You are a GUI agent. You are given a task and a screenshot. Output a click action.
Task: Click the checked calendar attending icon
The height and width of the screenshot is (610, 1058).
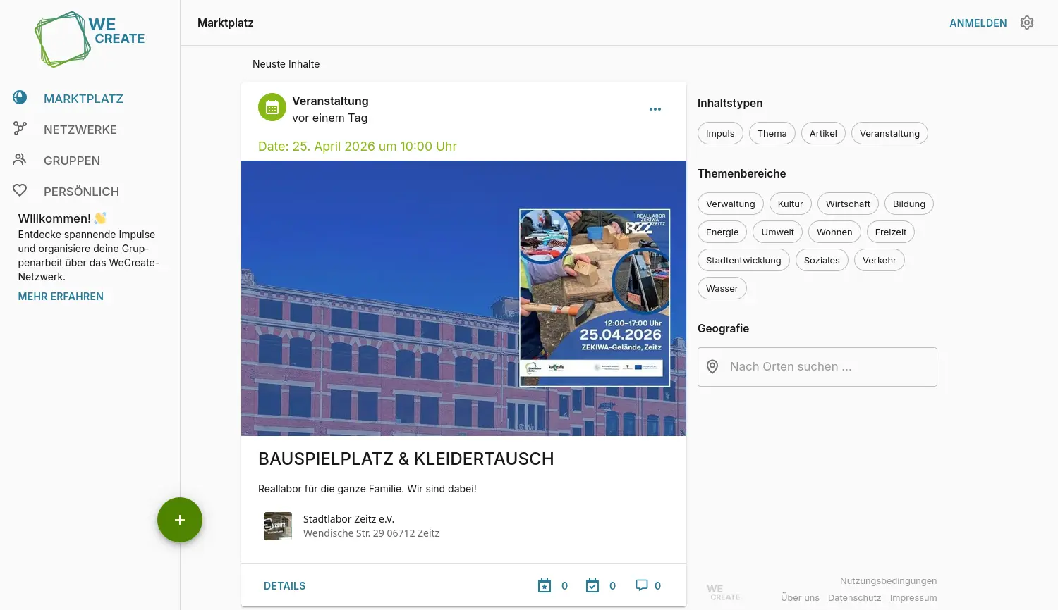point(592,585)
